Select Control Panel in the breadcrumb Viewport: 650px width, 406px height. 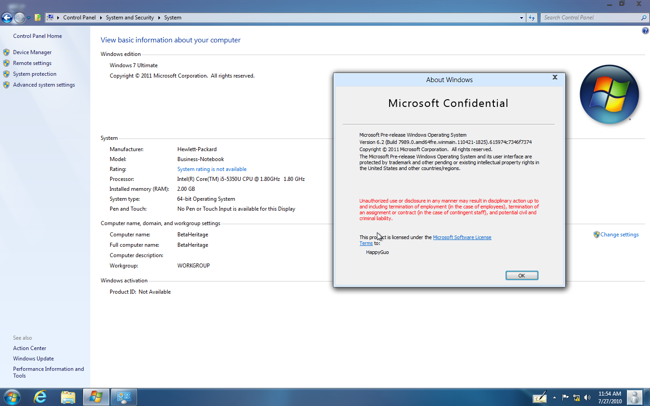[x=79, y=18]
